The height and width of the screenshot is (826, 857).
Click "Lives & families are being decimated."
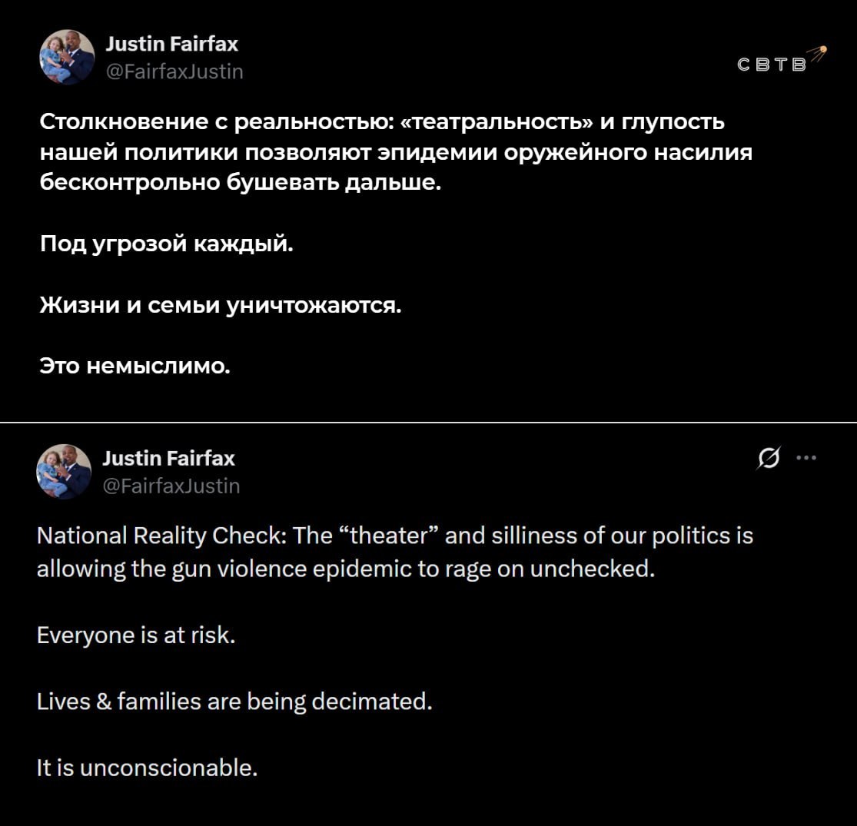click(235, 702)
